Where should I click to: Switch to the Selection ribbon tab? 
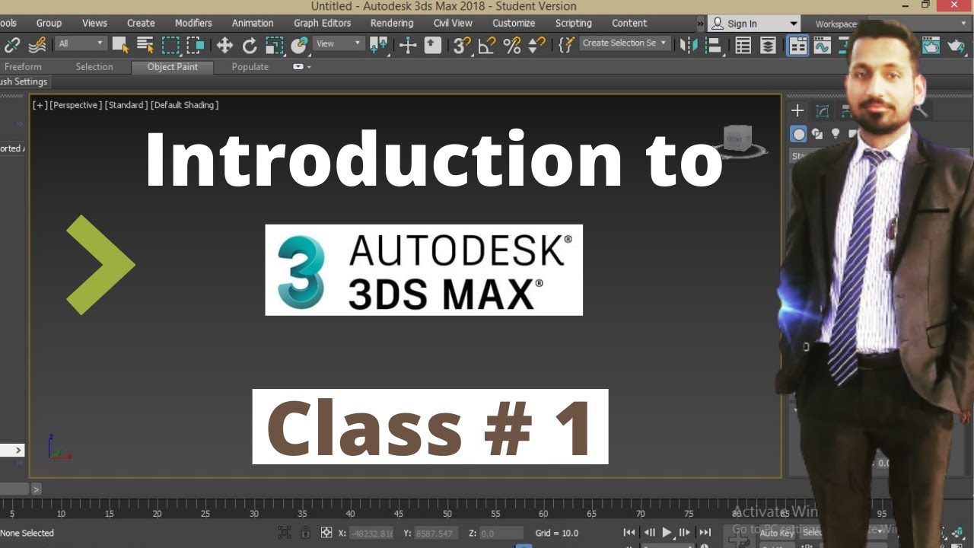[94, 67]
